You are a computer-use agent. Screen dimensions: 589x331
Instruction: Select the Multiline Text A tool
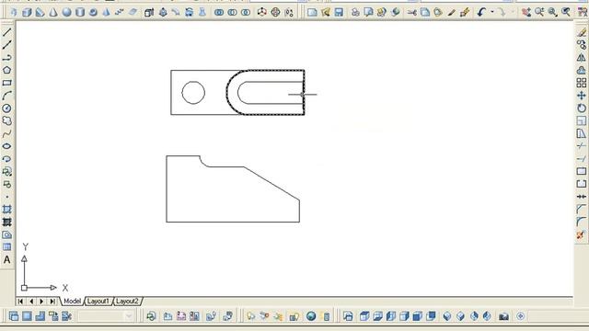point(6,259)
